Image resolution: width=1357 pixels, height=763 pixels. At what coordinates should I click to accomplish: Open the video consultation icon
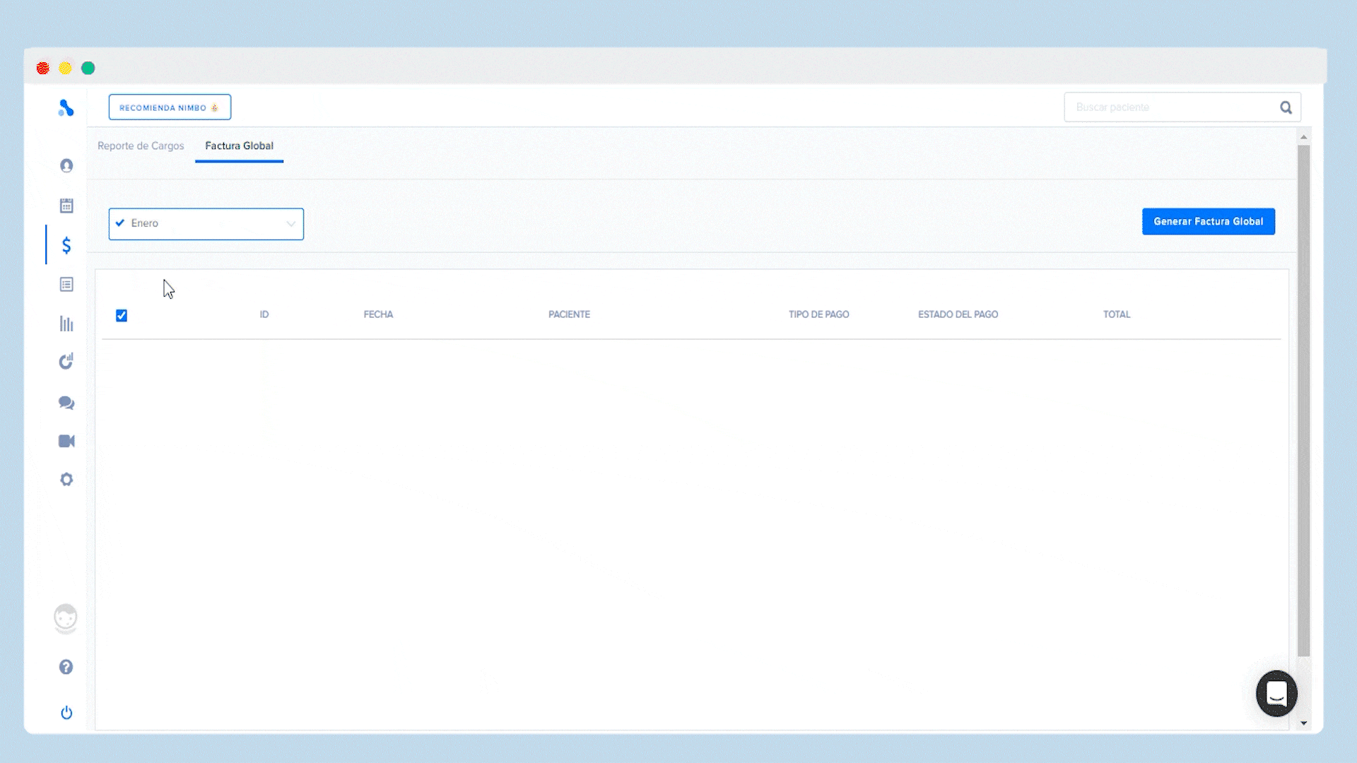tap(66, 441)
